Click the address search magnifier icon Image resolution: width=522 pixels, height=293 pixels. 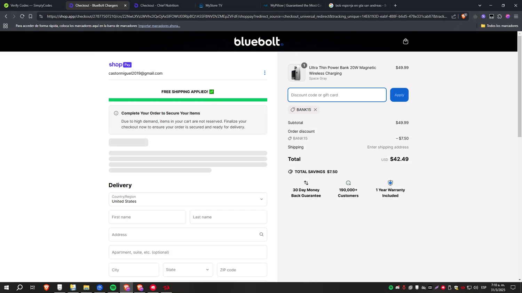(261, 234)
